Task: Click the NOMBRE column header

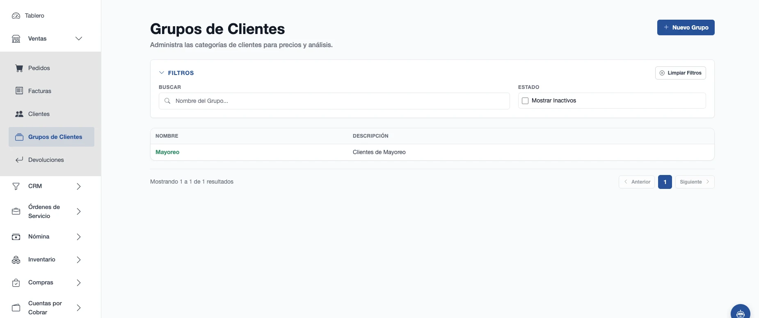Action: (167, 136)
